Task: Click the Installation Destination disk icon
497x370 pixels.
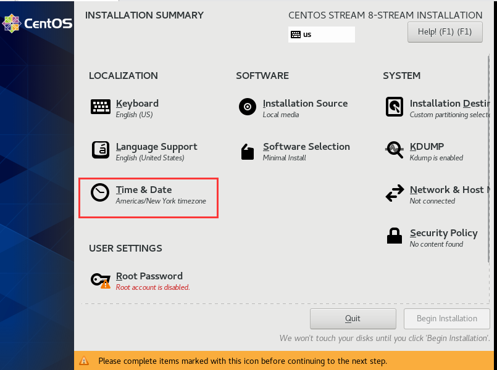Action: [395, 107]
